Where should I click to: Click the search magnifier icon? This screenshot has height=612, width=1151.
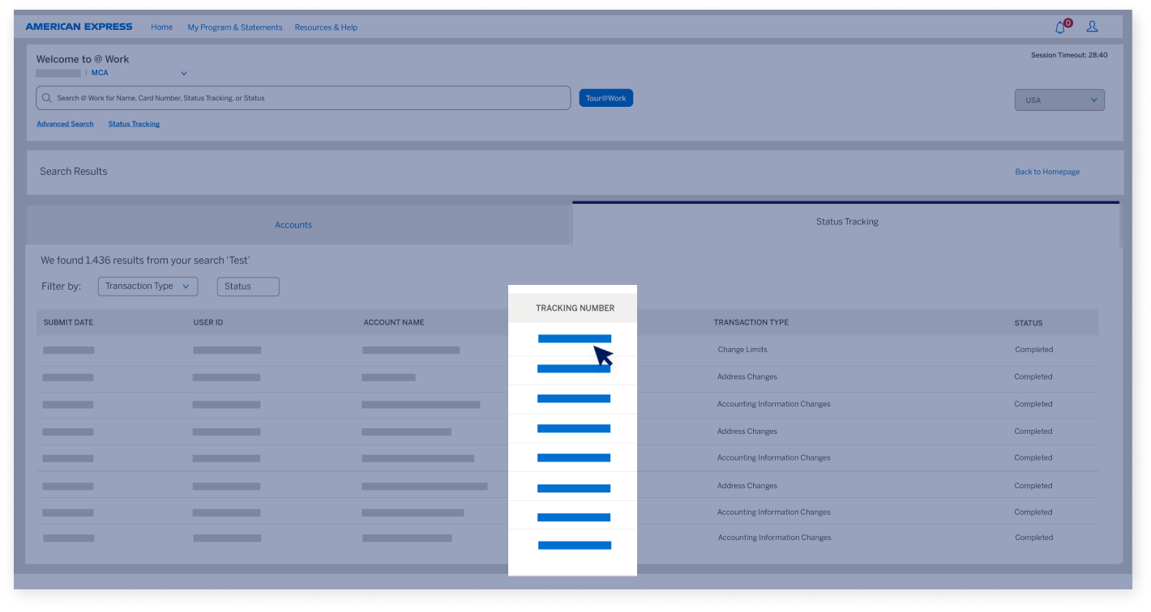[x=47, y=97]
